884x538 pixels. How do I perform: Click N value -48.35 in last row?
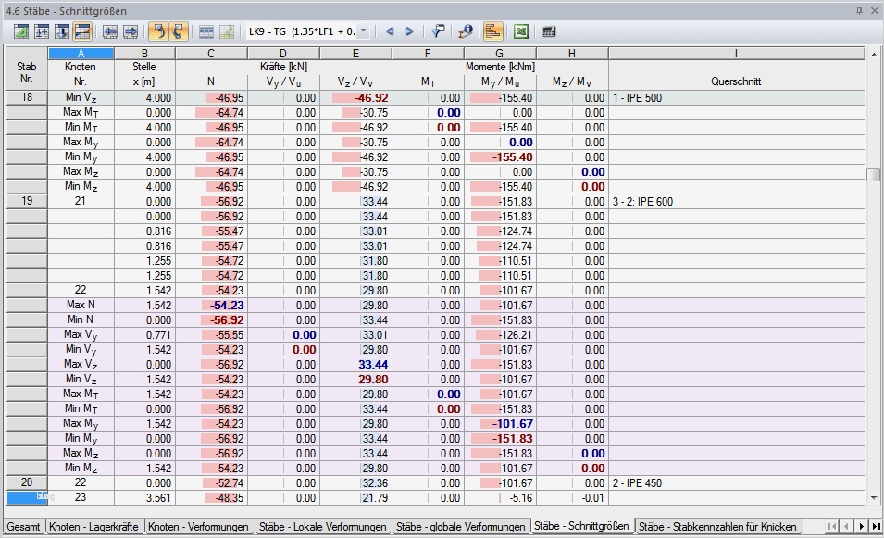229,498
